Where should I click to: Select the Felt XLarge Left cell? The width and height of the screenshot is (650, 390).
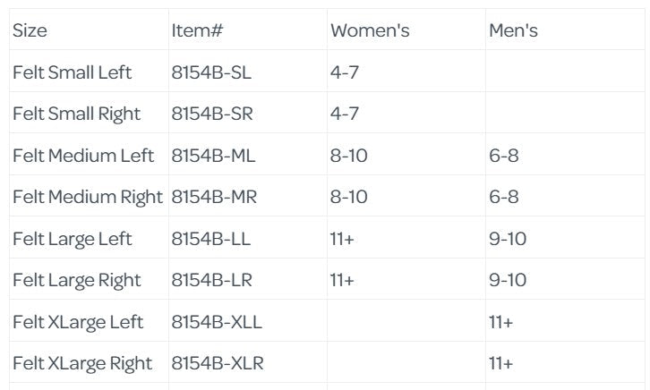pyautogui.click(x=78, y=322)
